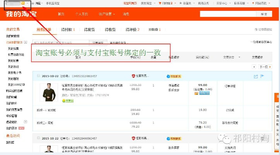Click the 订单搜索 button
The width and height of the screenshot is (280, 155).
tap(98, 43)
